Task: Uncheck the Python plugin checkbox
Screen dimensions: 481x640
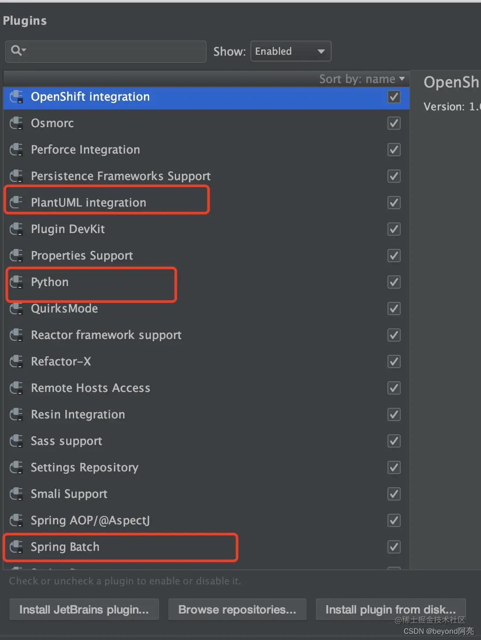Action: pyautogui.click(x=394, y=282)
